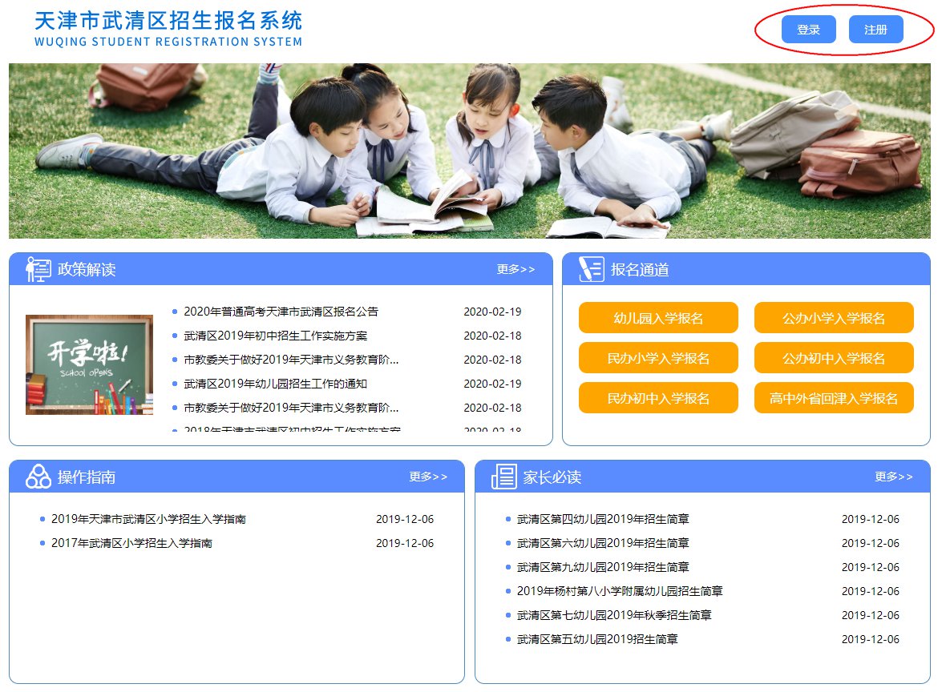
Task: Click the 政策解读 presenter icon
Action: [x=38, y=269]
